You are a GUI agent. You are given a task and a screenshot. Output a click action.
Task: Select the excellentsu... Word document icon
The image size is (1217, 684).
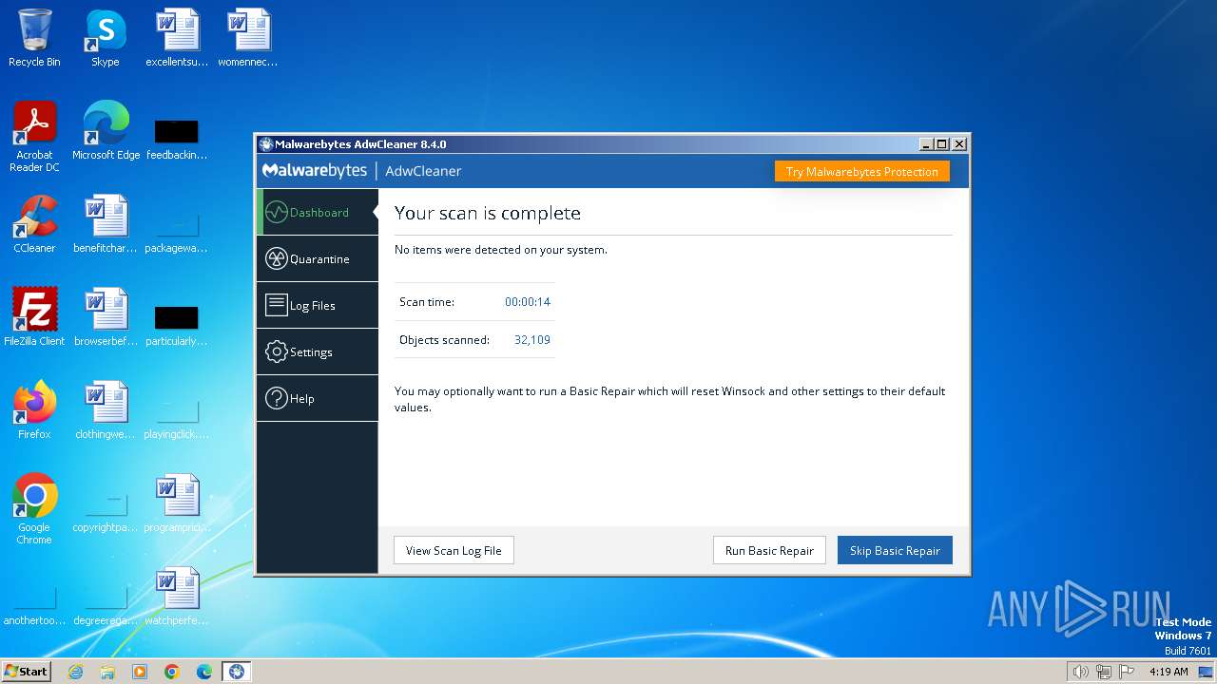[x=177, y=38]
